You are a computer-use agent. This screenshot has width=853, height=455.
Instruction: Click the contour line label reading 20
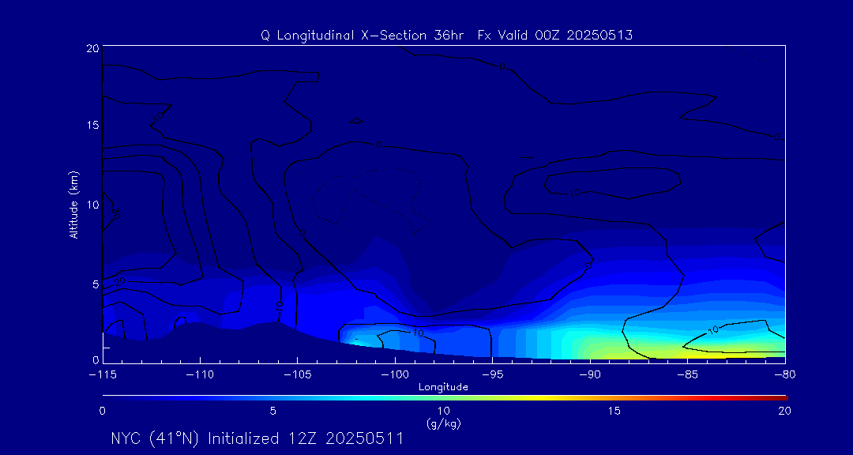point(120,281)
